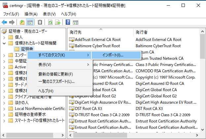Click the blue Help question mark icon
The image size is (206, 139).
[68, 22]
